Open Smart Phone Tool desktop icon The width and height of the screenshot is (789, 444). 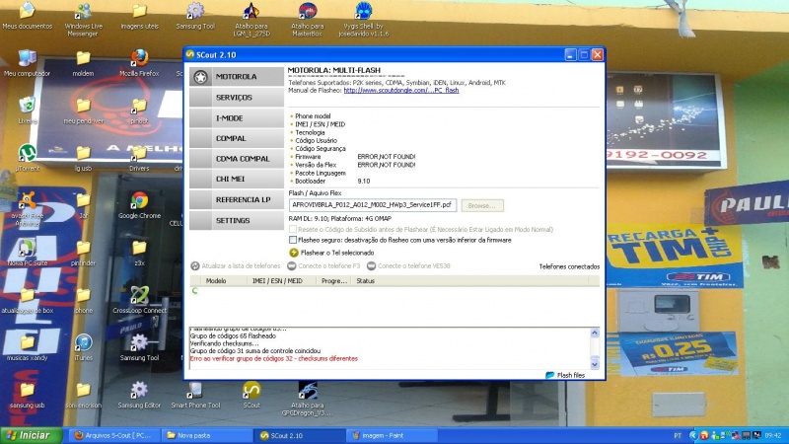(x=195, y=395)
